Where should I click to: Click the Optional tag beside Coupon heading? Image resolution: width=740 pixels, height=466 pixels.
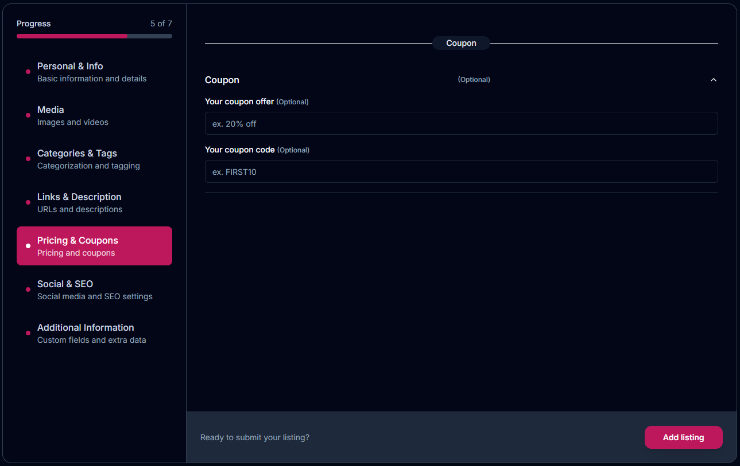click(x=474, y=80)
